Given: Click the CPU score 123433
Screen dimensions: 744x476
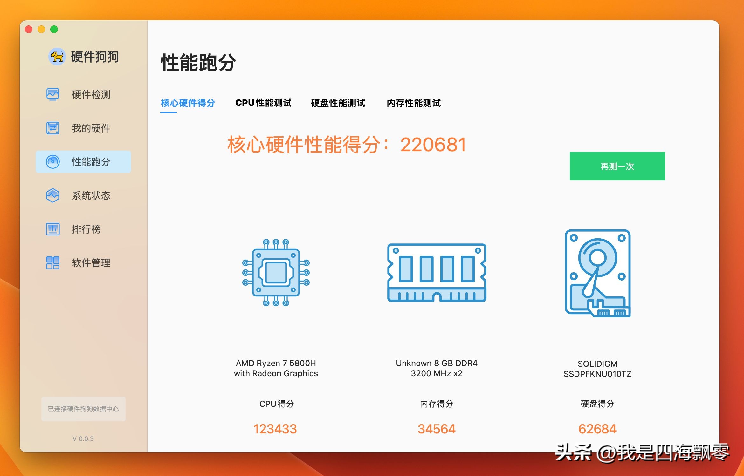Looking at the screenshot, I should 275,429.
